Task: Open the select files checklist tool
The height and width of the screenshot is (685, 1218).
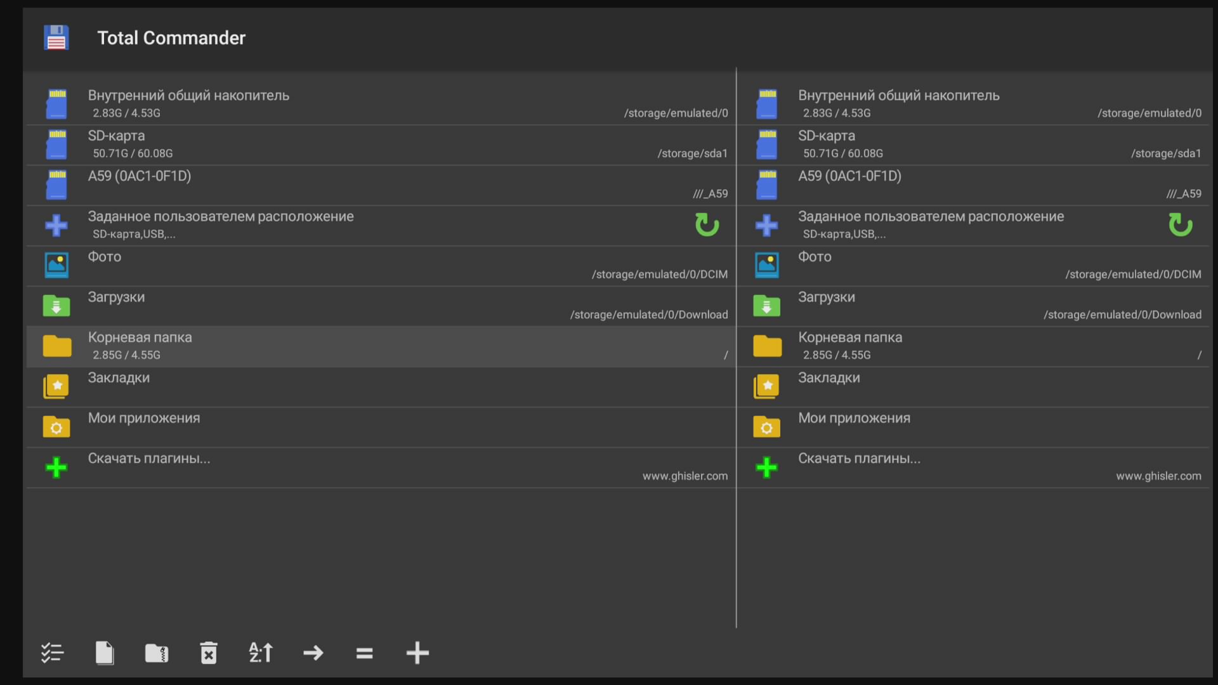Action: point(52,653)
